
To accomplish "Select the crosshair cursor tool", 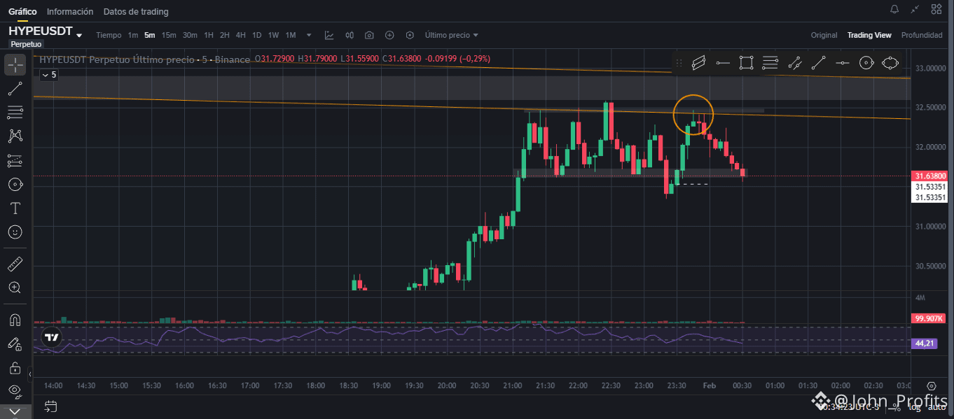I will coord(15,64).
